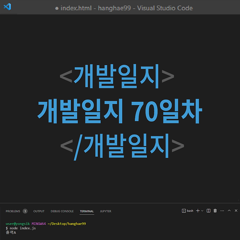Click the title 'index.html - hanghae99 - Visual Studio Code'
Image resolution: width=240 pixels, height=240 pixels.
coord(127,8)
